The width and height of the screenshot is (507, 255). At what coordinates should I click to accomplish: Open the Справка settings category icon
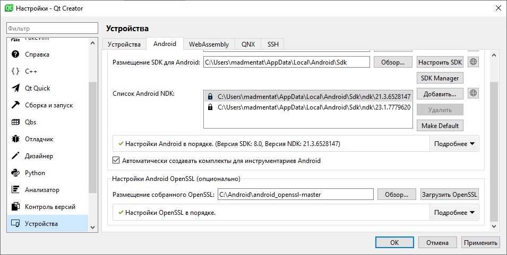click(x=15, y=54)
